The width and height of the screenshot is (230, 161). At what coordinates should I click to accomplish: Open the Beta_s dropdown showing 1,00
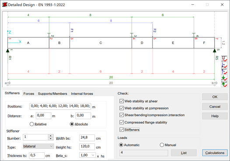[87, 155]
